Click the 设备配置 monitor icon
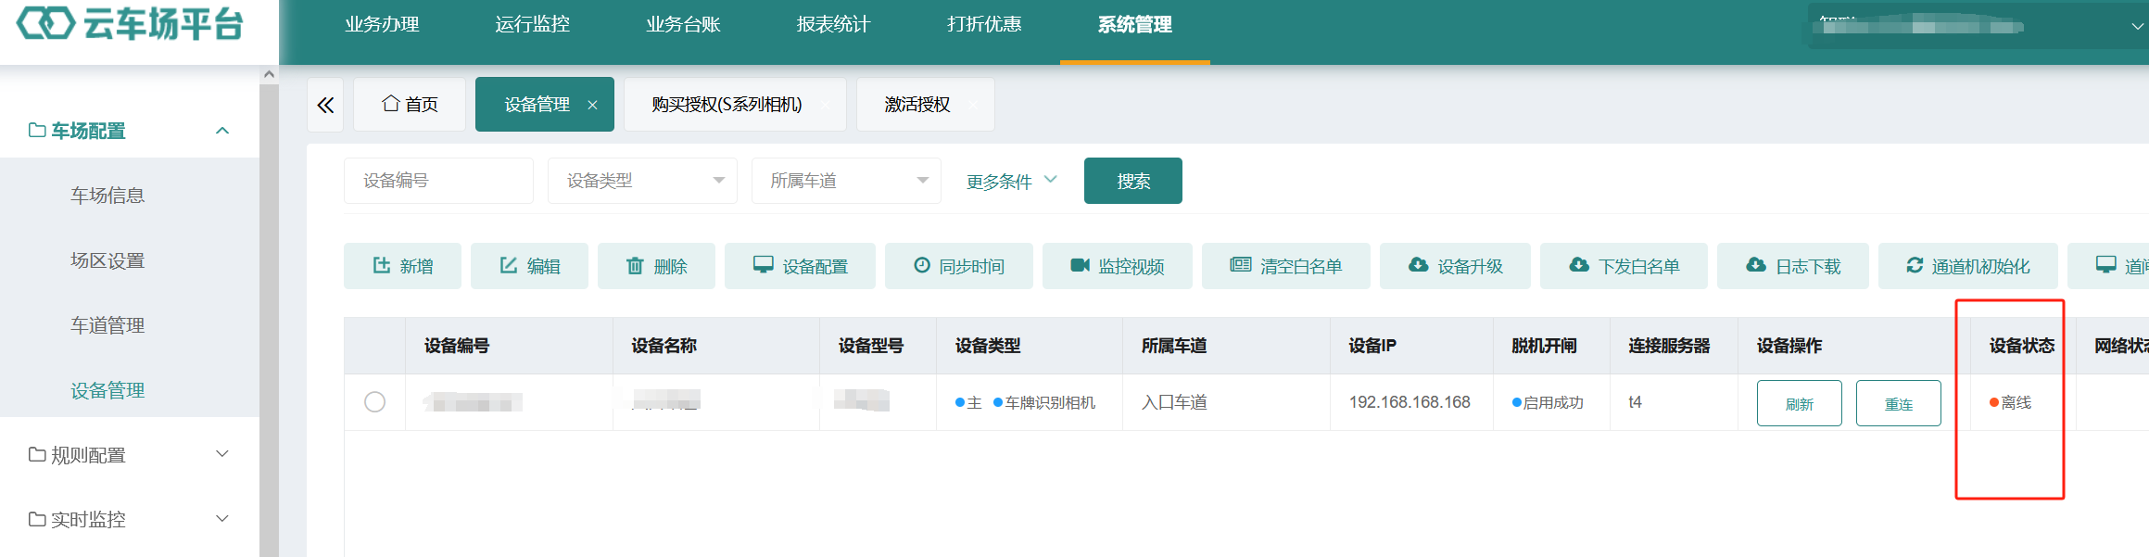Image resolution: width=2149 pixels, height=557 pixels. [x=763, y=265]
